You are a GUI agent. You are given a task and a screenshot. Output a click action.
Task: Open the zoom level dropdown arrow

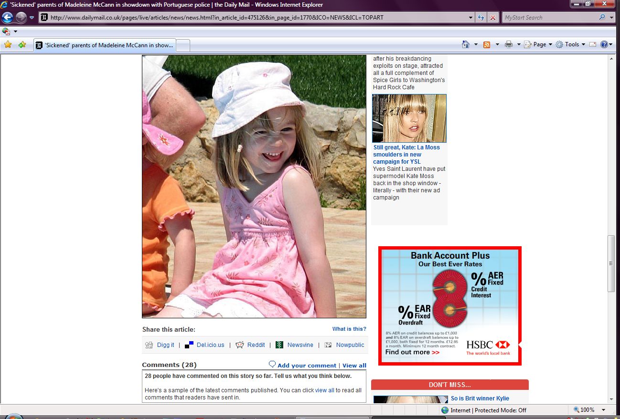coord(604,410)
